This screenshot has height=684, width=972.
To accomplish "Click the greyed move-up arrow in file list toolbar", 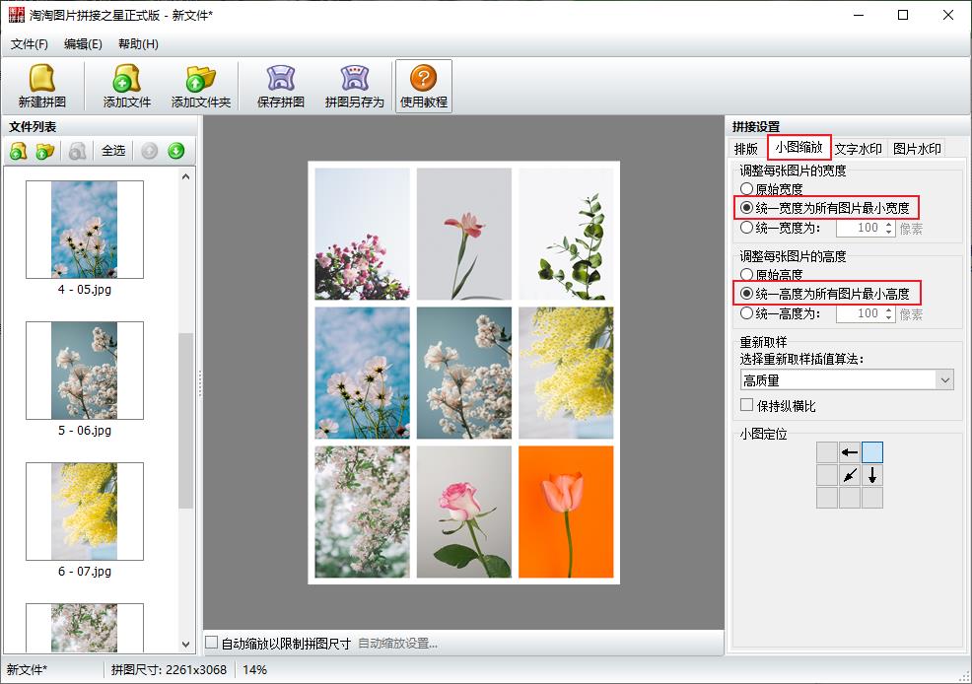I will coord(150,151).
